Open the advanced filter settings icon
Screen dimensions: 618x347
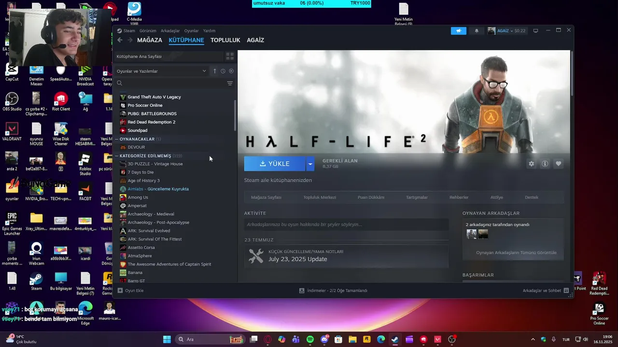click(x=230, y=83)
